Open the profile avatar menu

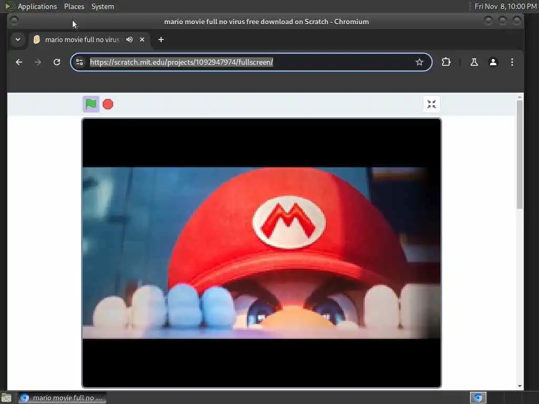pos(493,62)
